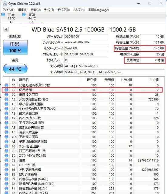The image size is (167, 194).
Task: Click the status icon of row E8
Action: (x=6, y=174)
